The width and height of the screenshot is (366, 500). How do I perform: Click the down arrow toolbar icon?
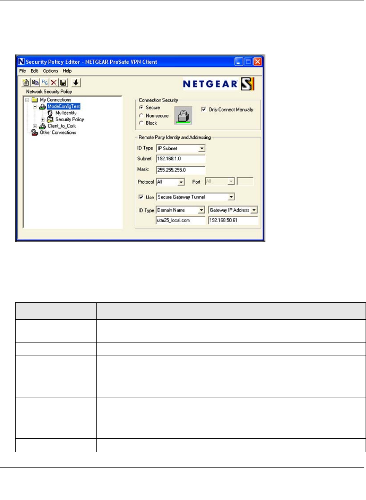[76, 83]
